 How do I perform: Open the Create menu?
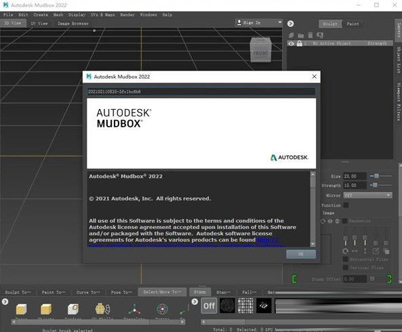coord(41,15)
